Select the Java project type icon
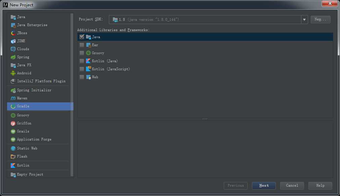Screen dimensions: 340x196 [x=13, y=17]
